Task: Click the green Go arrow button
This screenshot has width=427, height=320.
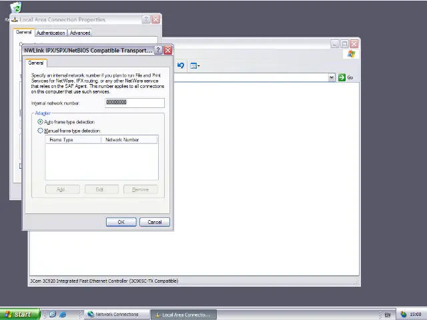Action: pos(342,77)
